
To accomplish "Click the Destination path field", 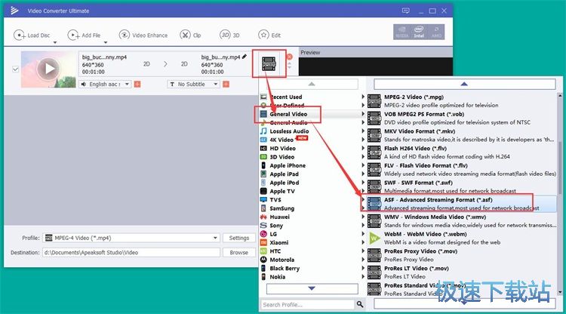I will [x=131, y=252].
